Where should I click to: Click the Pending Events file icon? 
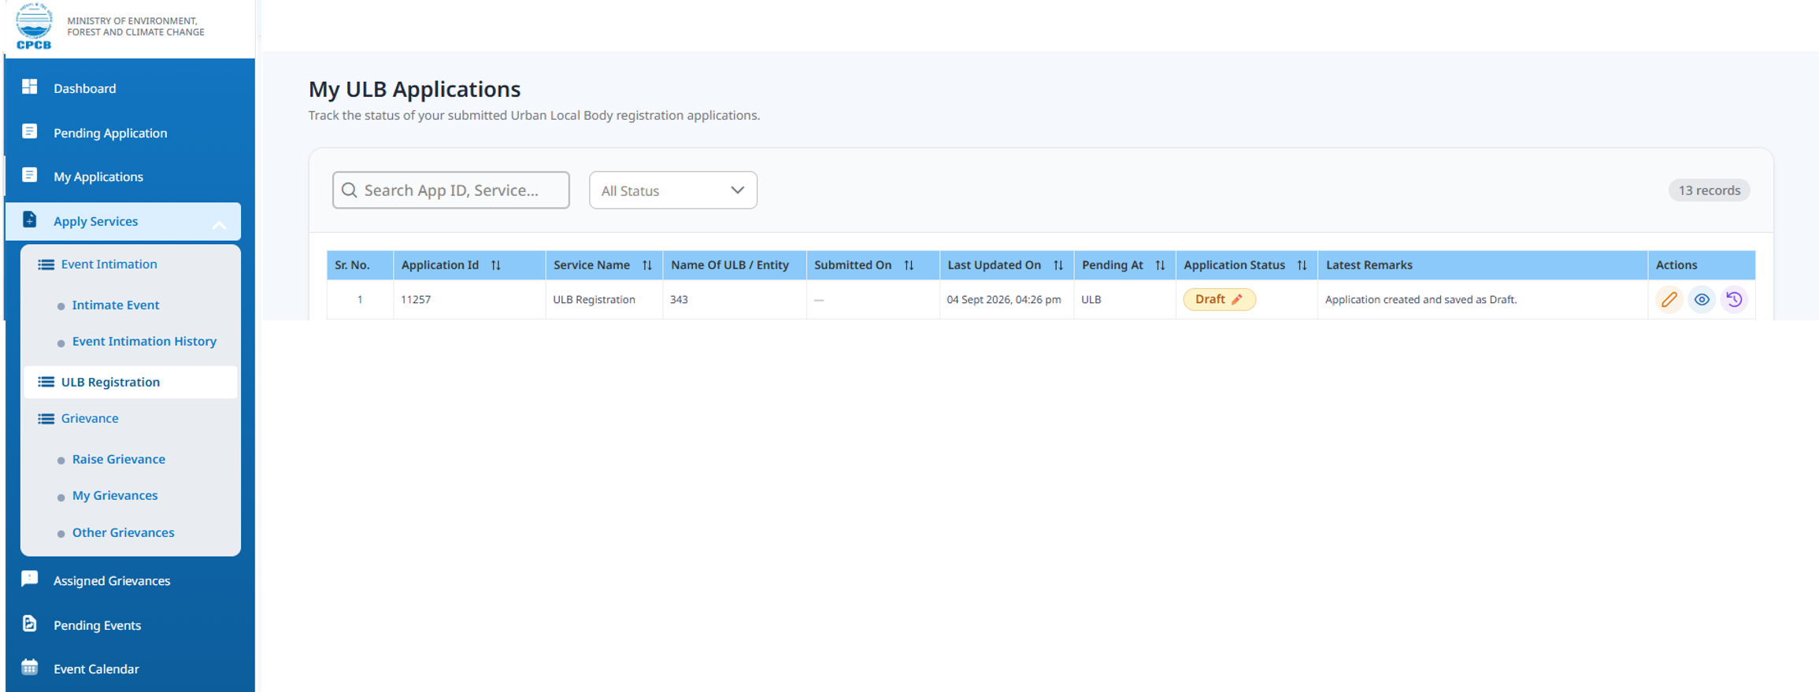pos(30,624)
